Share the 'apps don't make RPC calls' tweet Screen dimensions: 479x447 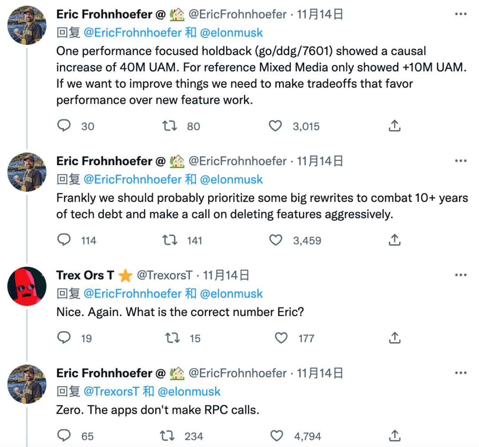(394, 436)
